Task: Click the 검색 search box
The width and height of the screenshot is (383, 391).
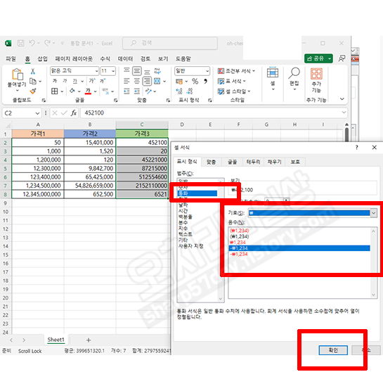Action: [170, 43]
